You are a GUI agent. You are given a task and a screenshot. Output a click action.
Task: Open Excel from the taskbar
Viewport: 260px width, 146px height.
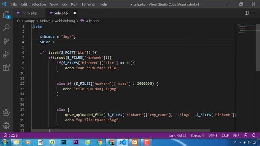[x=52, y=142]
